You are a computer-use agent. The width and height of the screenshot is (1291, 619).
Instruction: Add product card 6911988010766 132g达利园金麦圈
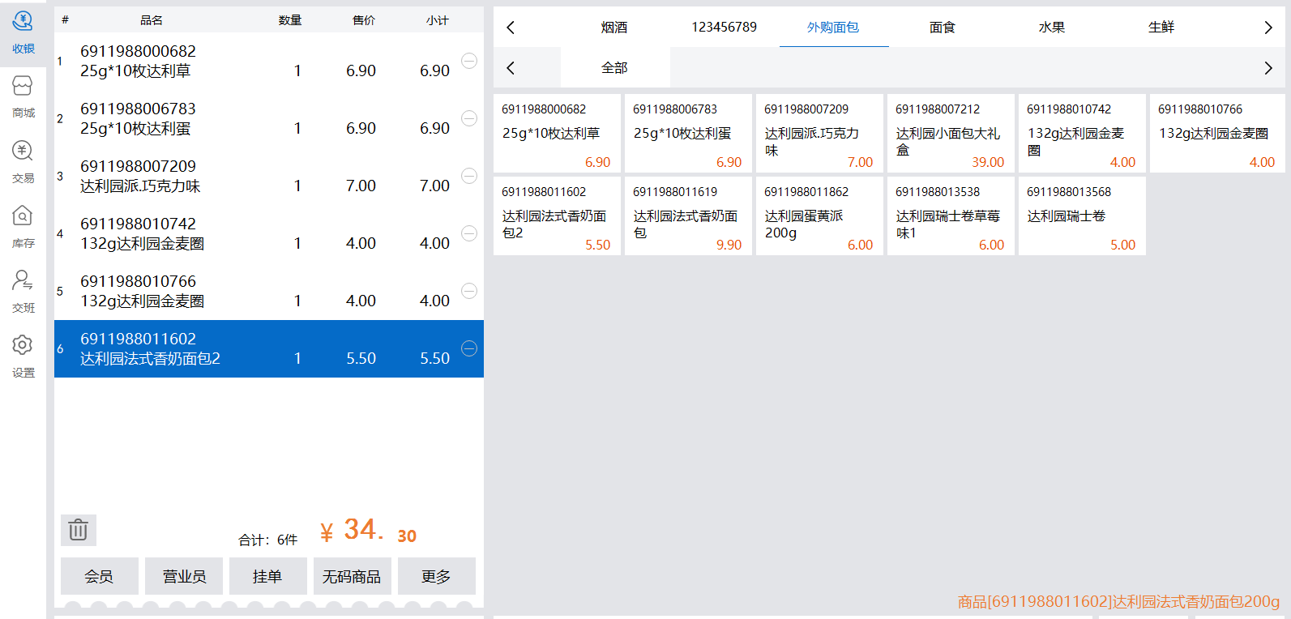[1217, 134]
